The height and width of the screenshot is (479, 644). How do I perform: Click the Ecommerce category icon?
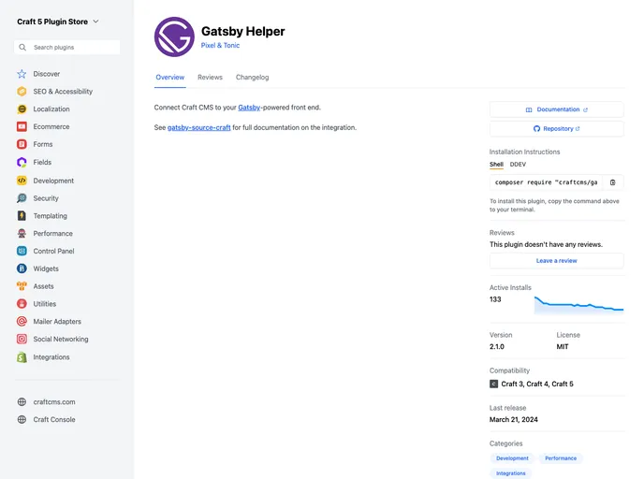coord(22,126)
